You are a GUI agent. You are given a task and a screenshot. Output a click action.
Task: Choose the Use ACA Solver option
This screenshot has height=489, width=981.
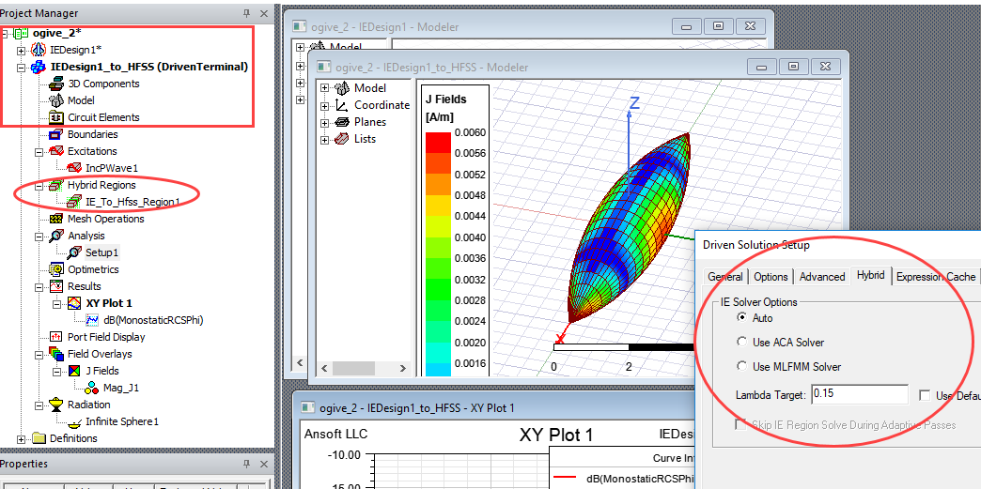743,343
